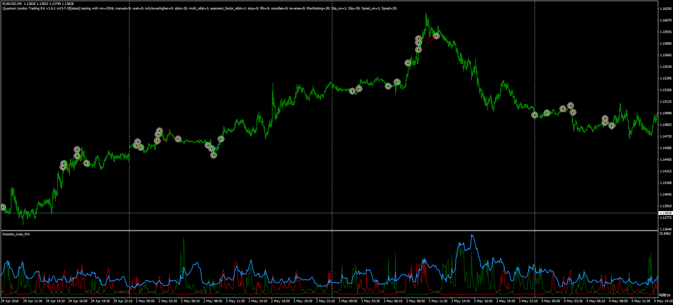Click the Quantum London Trading EA description line
673x305 pixels.
[x=200, y=8]
